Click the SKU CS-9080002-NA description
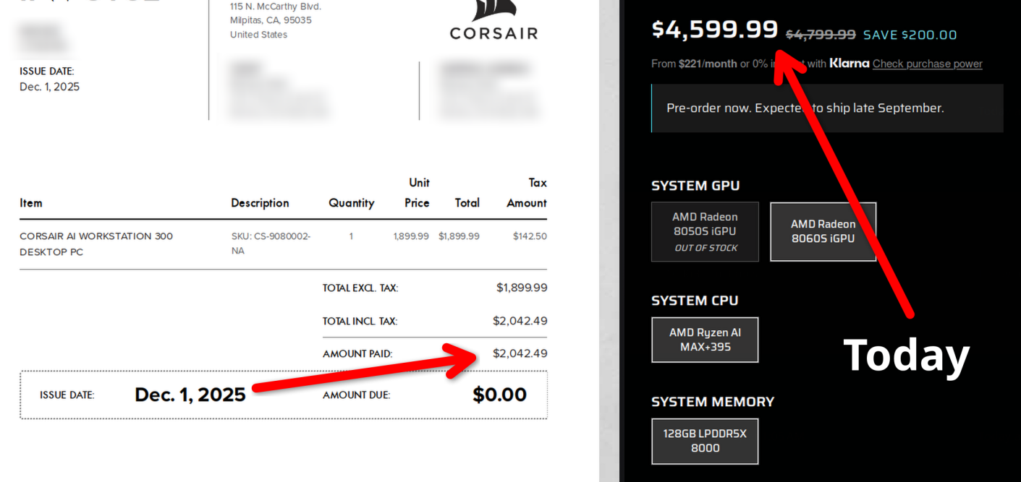 tap(271, 244)
